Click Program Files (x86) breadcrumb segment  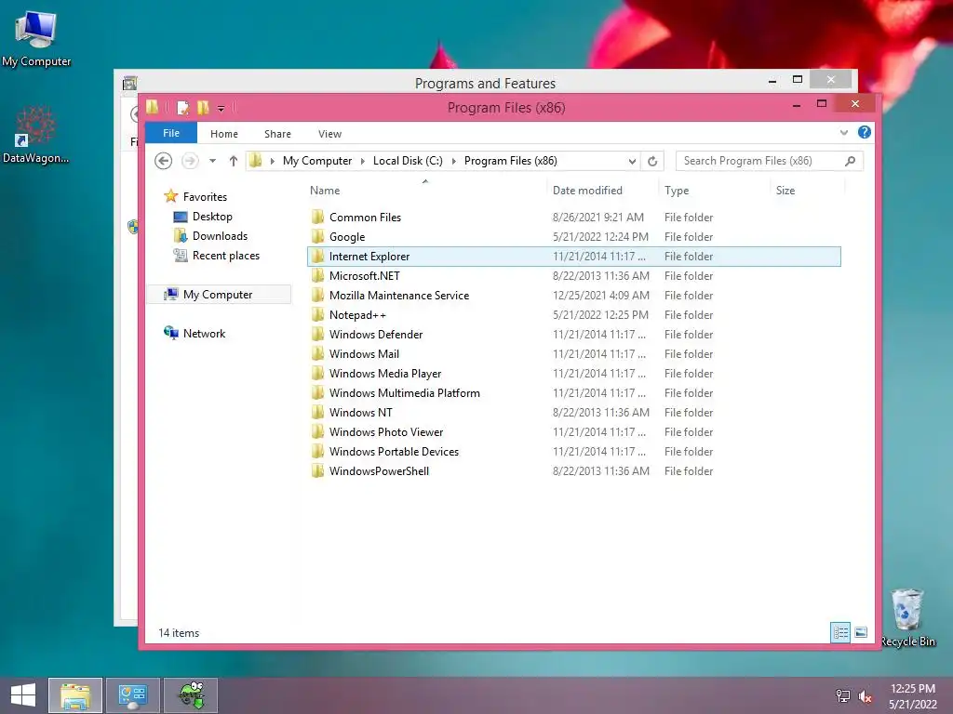[511, 161]
